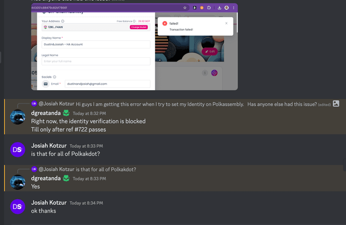Screen dimensions: 346x225
Task: Click the pink Change Wallet button
Action: pos(138,27)
